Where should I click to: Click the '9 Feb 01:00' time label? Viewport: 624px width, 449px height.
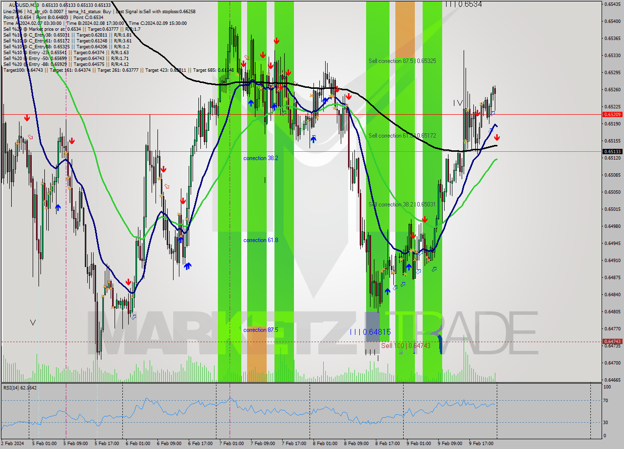418,444
